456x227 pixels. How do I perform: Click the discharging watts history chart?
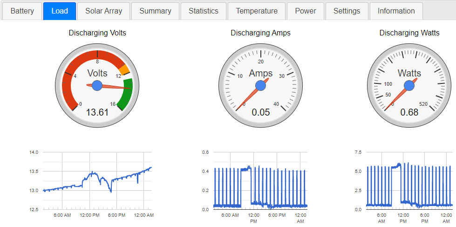[x=409, y=181]
